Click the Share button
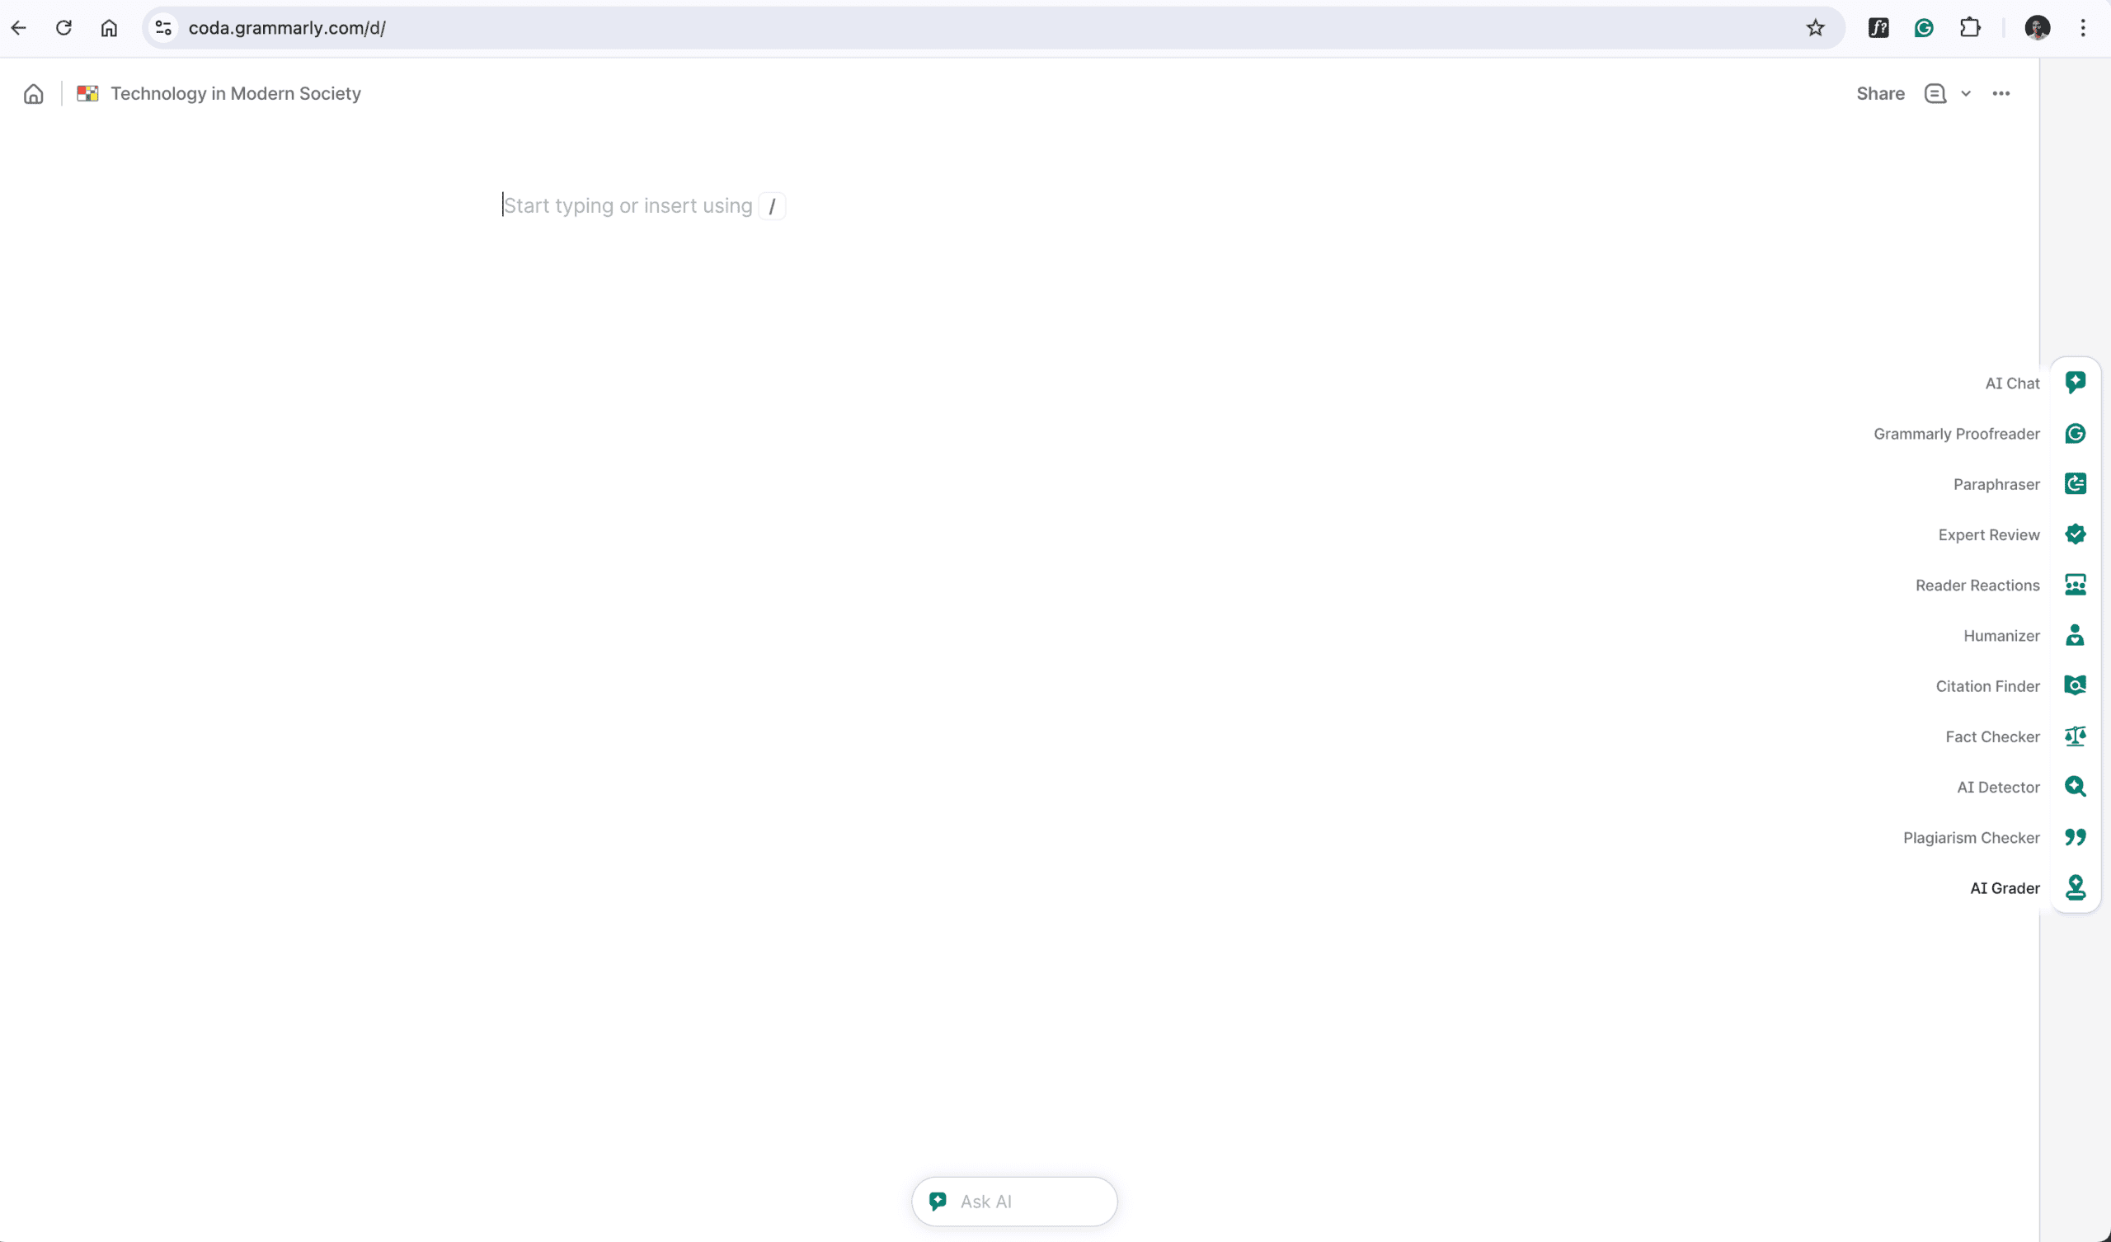The width and height of the screenshot is (2111, 1242). point(1879,94)
